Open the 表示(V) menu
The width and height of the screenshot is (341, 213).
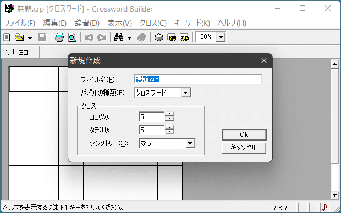pyautogui.click(x=119, y=23)
